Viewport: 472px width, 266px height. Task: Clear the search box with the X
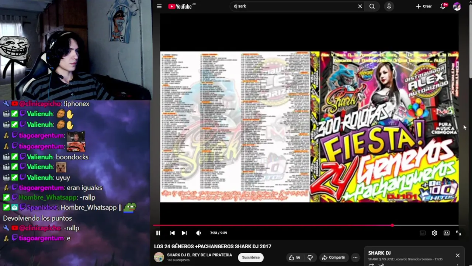[360, 6]
